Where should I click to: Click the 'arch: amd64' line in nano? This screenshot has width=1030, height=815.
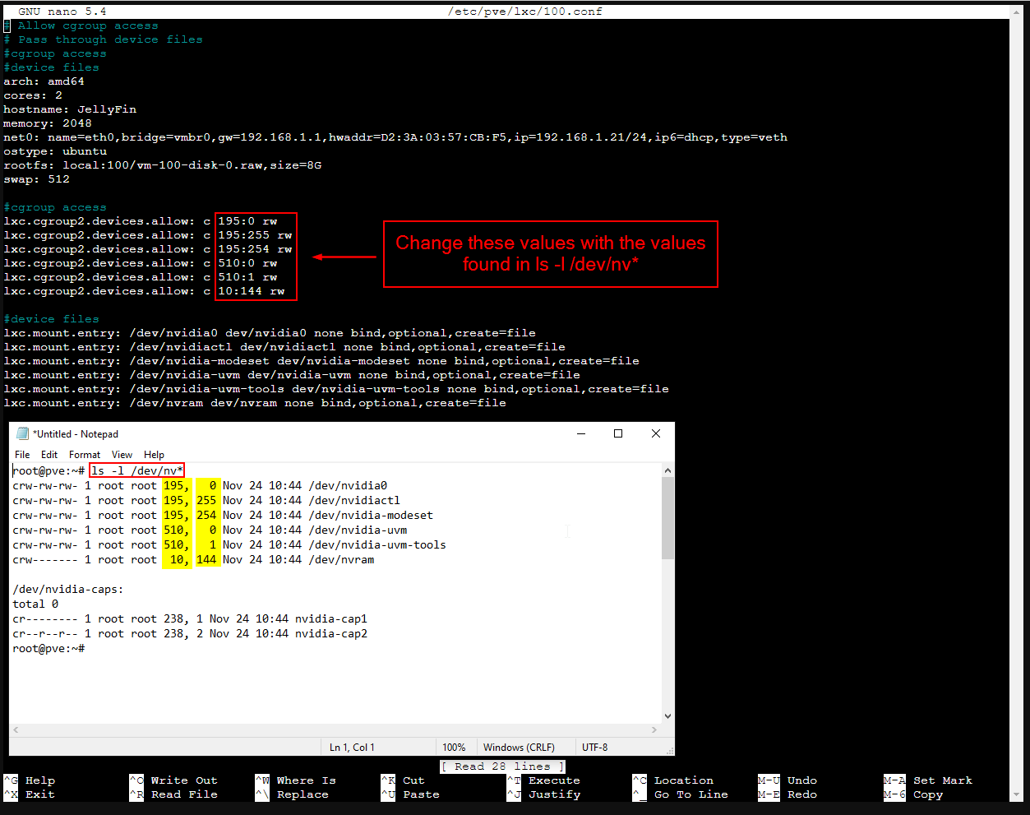point(44,81)
